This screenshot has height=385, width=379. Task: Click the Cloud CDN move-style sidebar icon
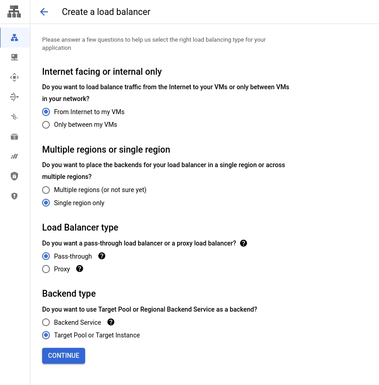pyautogui.click(x=14, y=77)
